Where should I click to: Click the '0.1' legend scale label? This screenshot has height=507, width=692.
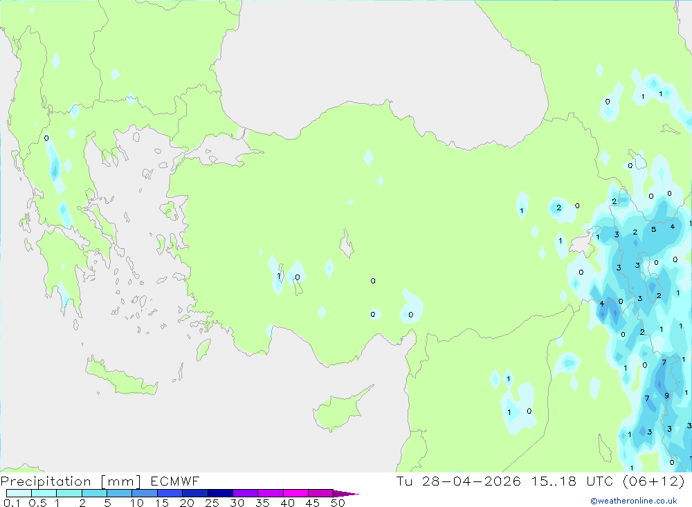[12, 503]
